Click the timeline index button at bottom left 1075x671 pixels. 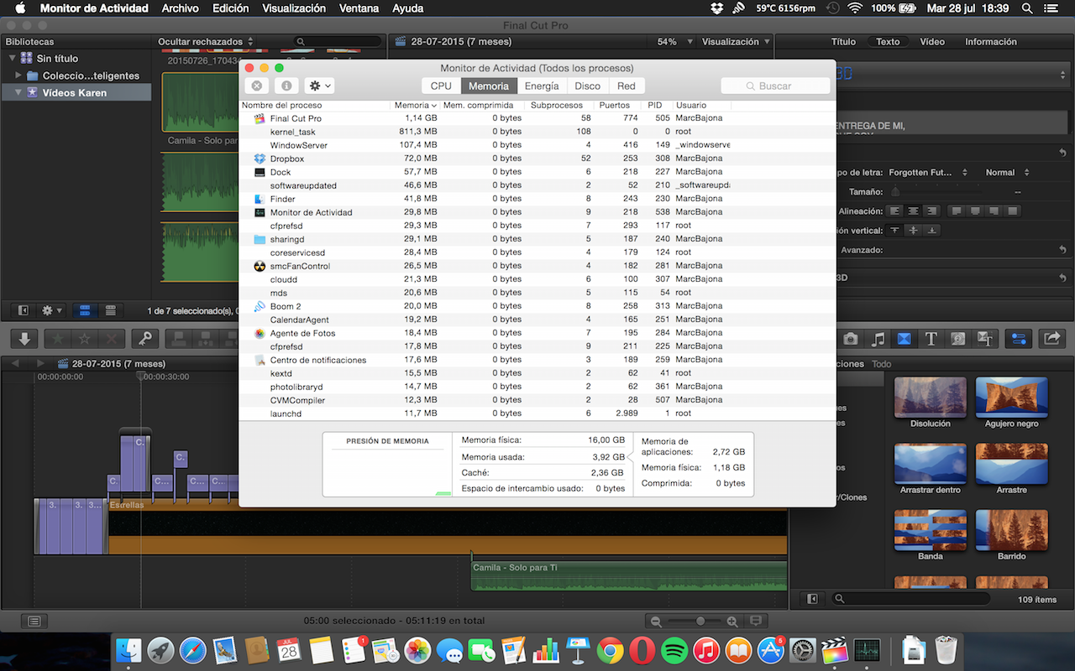tap(34, 622)
